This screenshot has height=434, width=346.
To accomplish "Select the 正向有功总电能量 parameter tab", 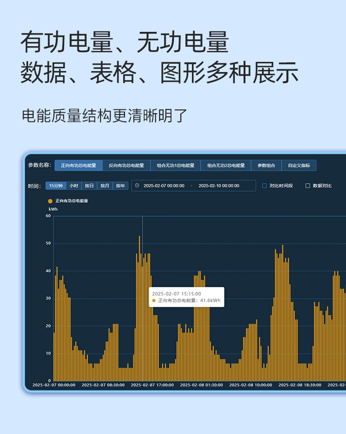I will pyautogui.click(x=78, y=165).
